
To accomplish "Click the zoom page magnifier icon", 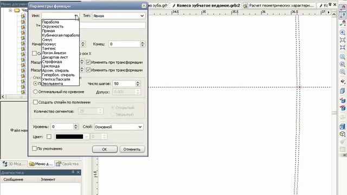I will coord(343,57).
